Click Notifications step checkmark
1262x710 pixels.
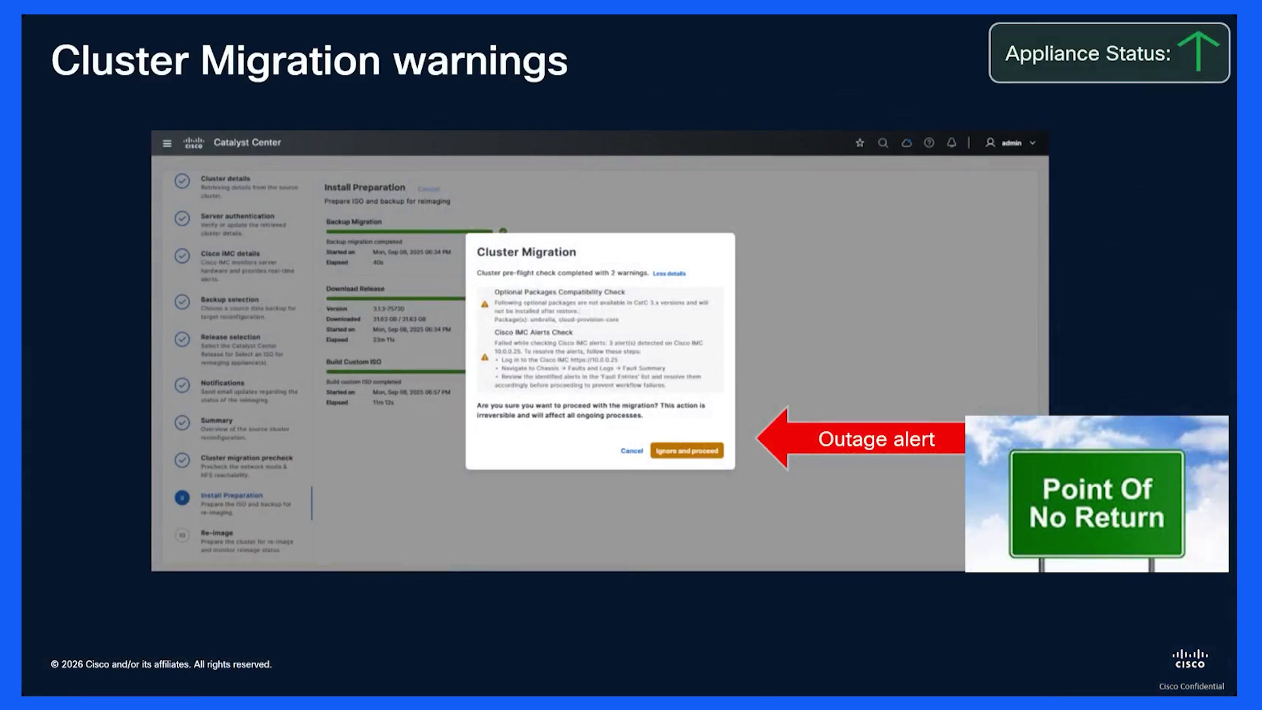pyautogui.click(x=182, y=385)
